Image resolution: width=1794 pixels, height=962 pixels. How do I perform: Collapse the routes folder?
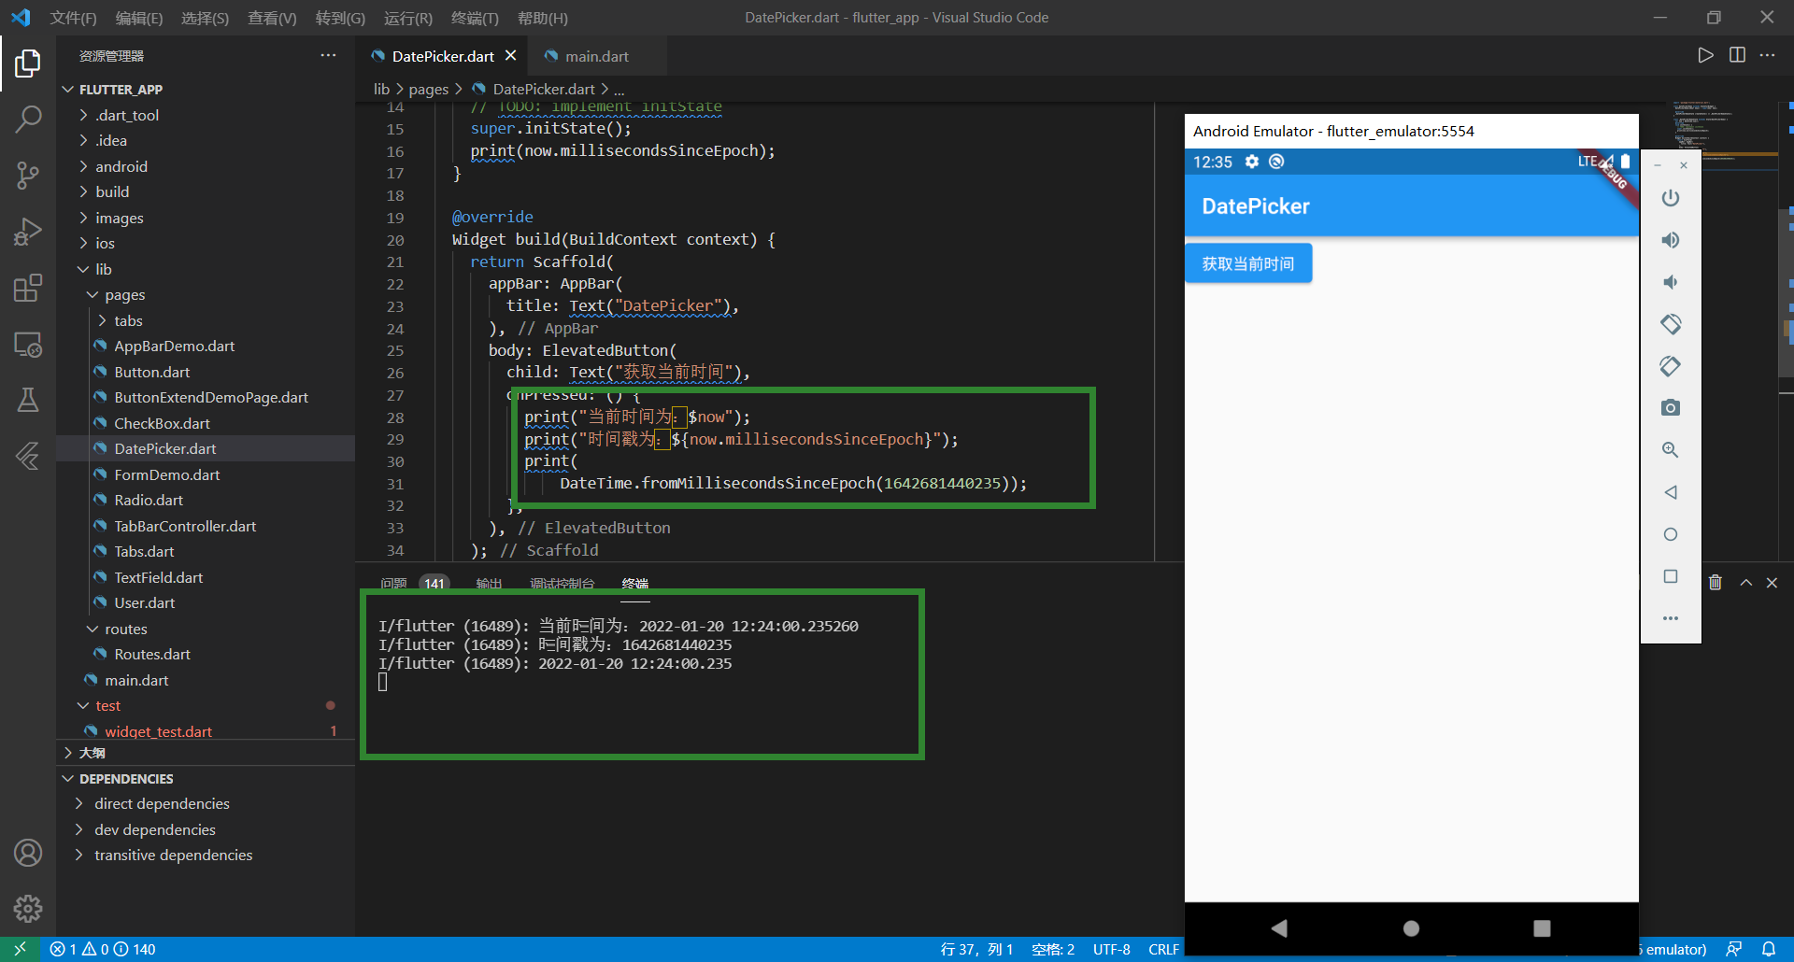[x=126, y=629]
